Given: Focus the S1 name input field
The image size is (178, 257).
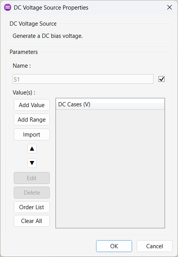Looking at the screenshot, I should (83, 79).
